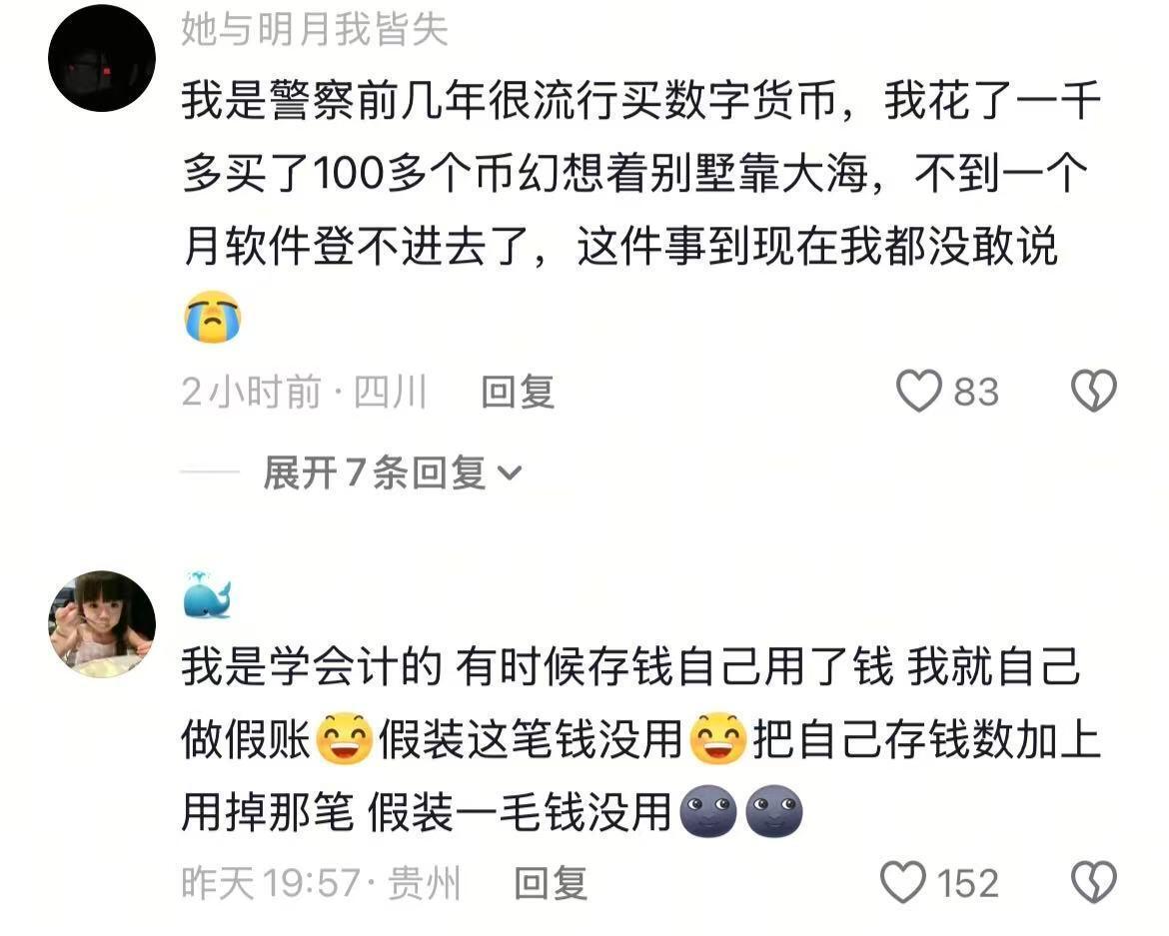Open the dark avatar of 她与明月我皆失

102,59
